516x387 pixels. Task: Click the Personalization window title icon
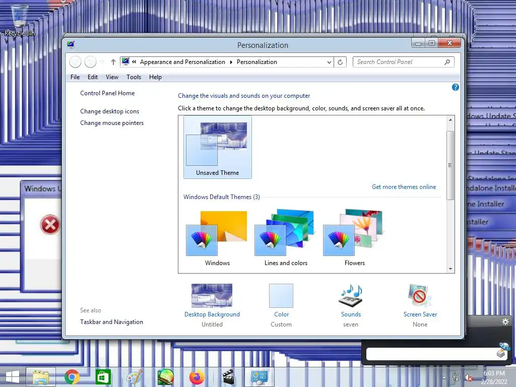tap(71, 44)
